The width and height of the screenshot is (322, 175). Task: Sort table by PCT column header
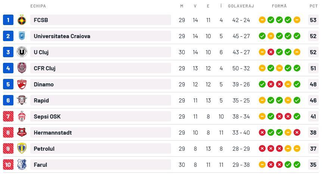(x=313, y=6)
